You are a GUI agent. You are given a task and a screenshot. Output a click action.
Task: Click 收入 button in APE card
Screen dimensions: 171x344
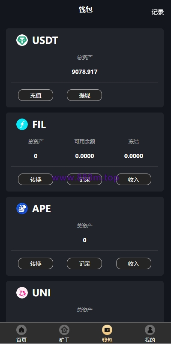click(134, 264)
